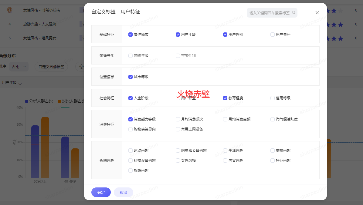Image resolution: width=363 pixels, height=205 pixels.
Task: Check the 月均消费频次 checkbox
Action: (x=178, y=119)
